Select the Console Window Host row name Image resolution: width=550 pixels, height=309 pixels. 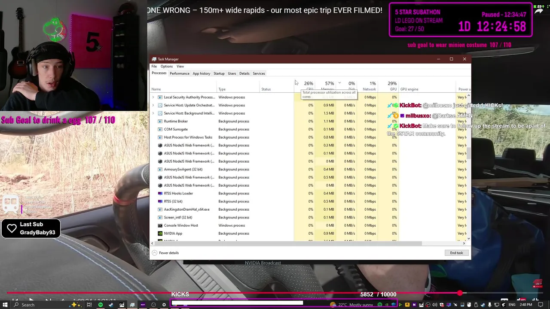(181, 225)
